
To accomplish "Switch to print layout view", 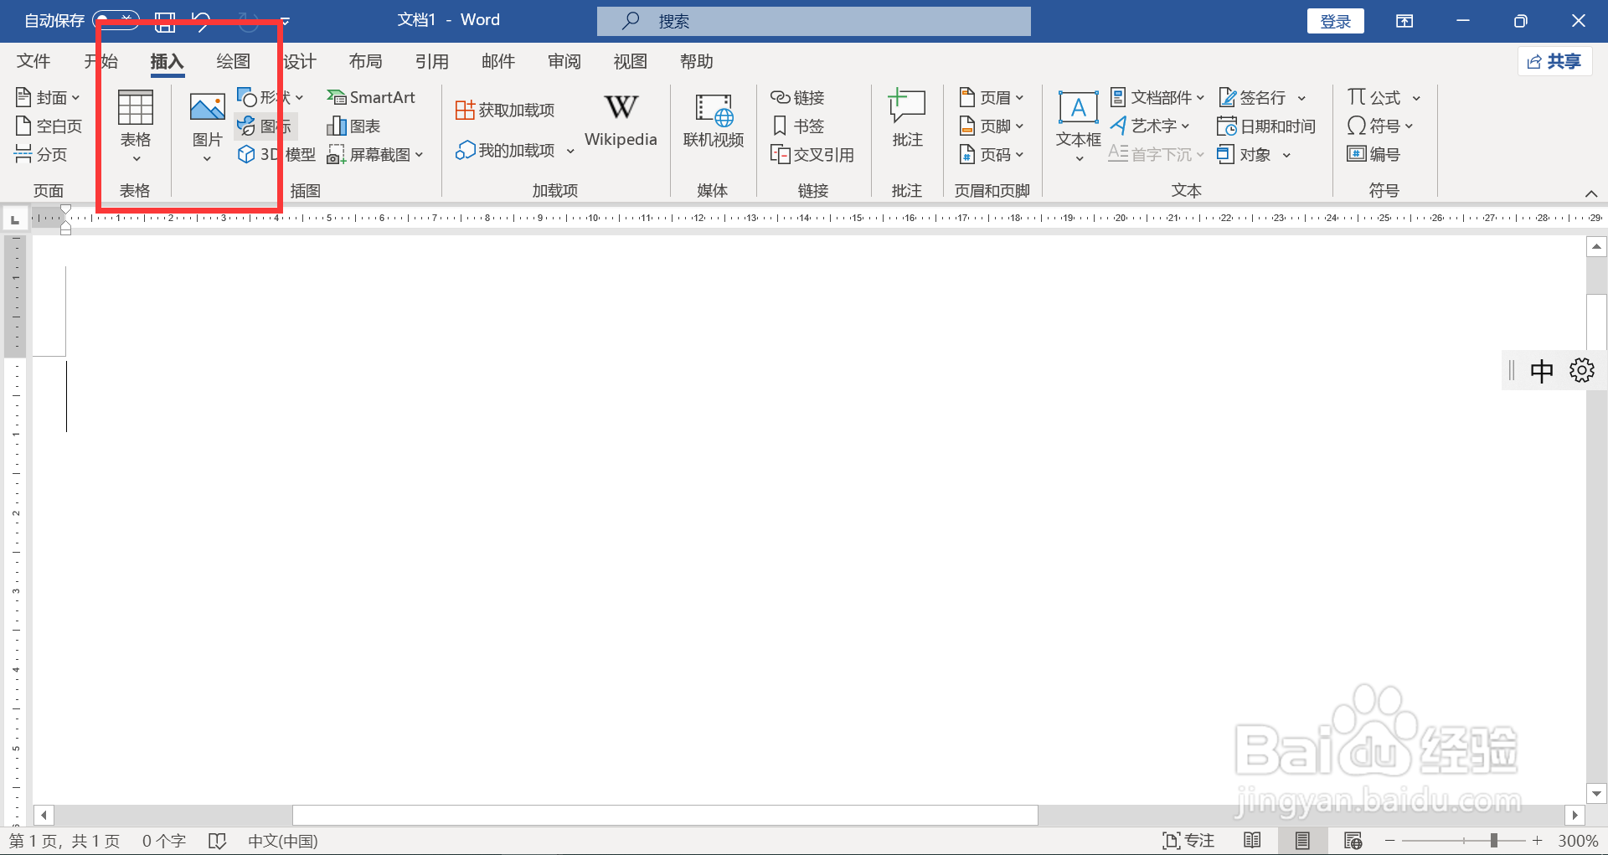I will coord(1302,841).
